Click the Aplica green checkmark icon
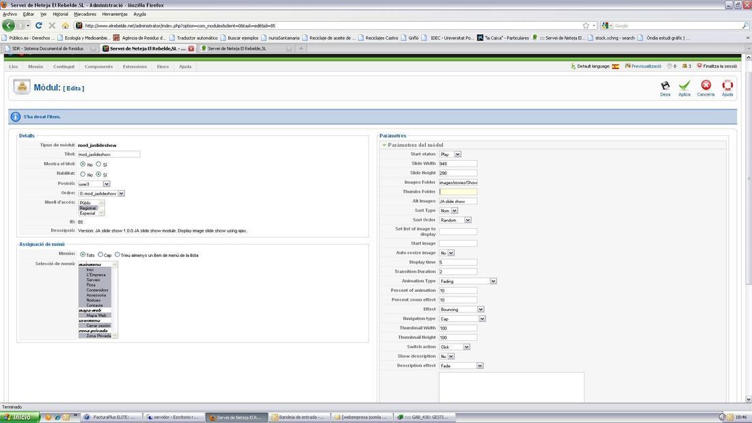Viewport: 752px width, 423px height. [x=684, y=86]
